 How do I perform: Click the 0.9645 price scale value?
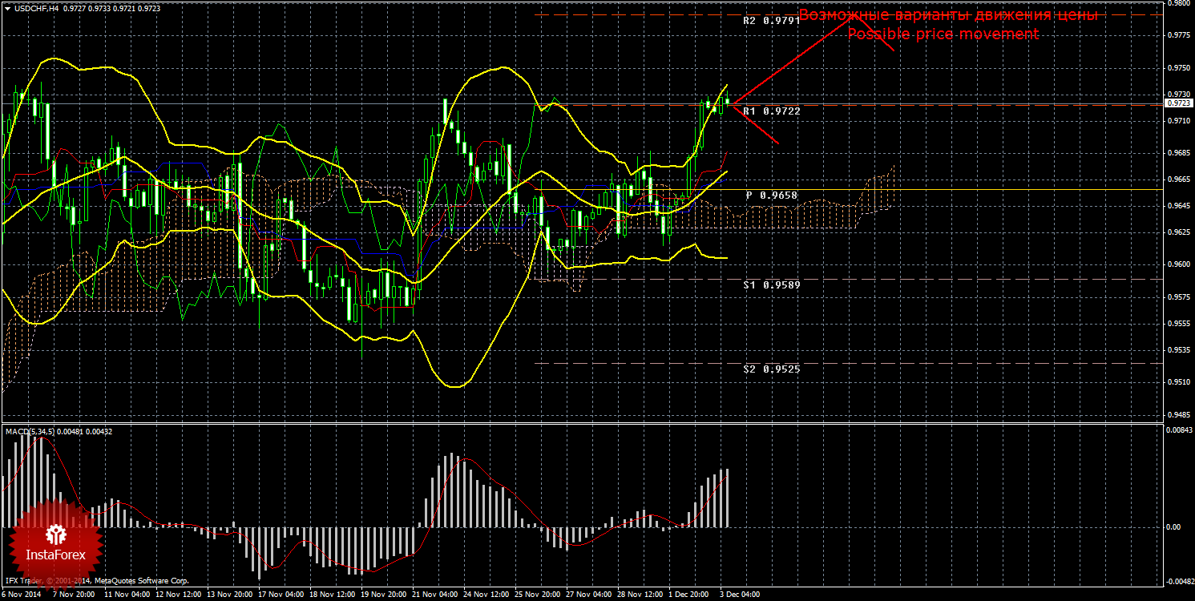click(1177, 206)
